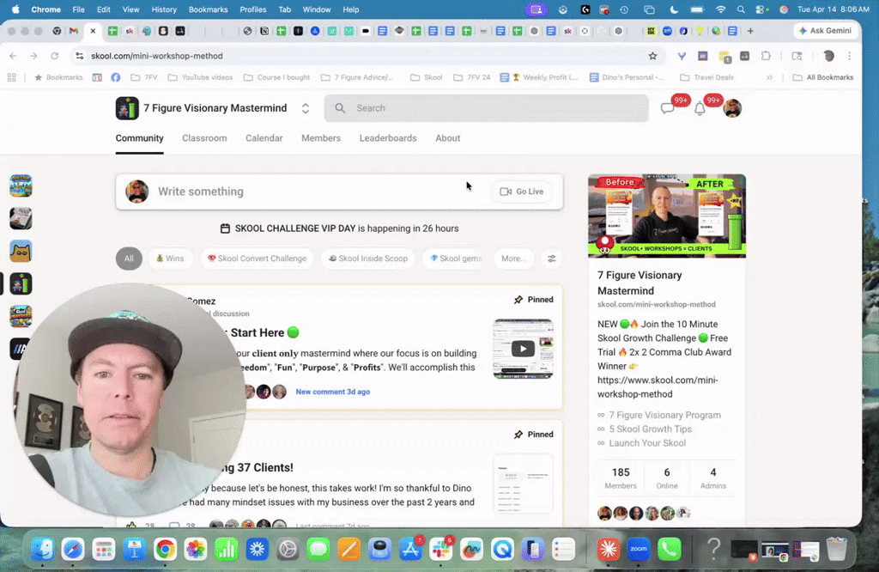
Task: Open Slack from the Dock
Action: (x=440, y=549)
